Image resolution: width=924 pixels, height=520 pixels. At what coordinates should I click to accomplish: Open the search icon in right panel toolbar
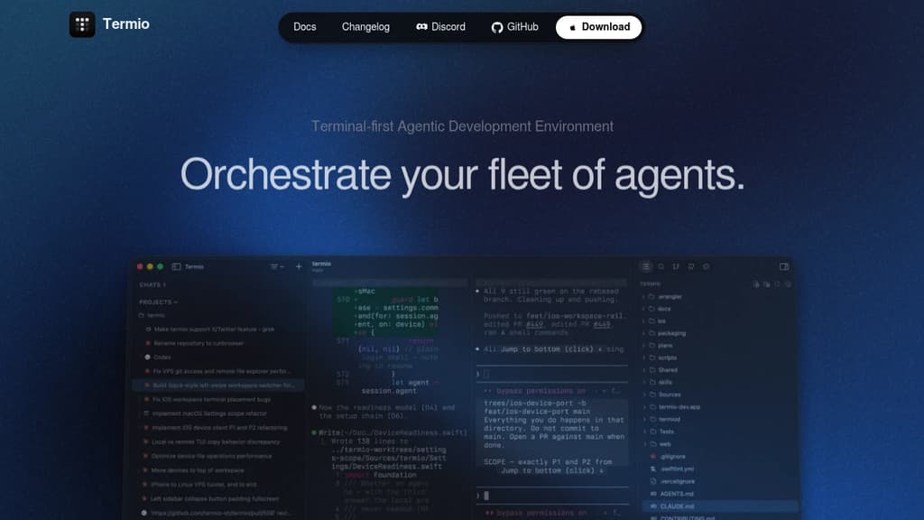pos(661,267)
